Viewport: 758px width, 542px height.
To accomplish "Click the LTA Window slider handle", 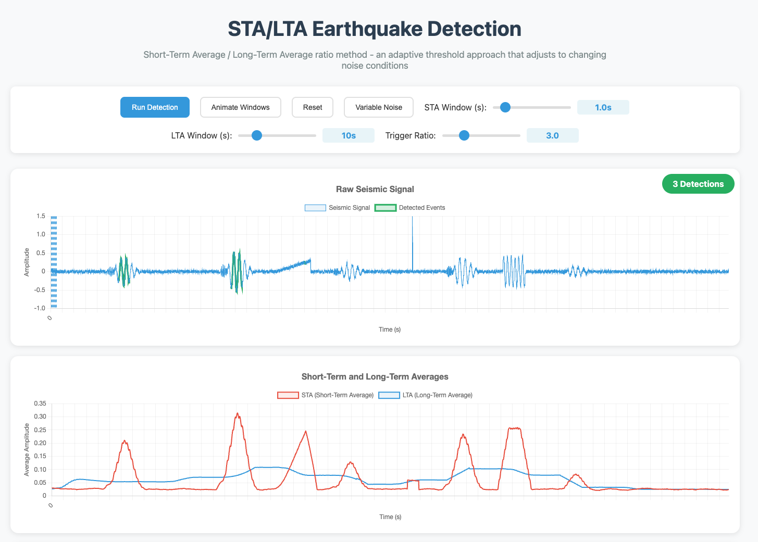I will coord(256,135).
